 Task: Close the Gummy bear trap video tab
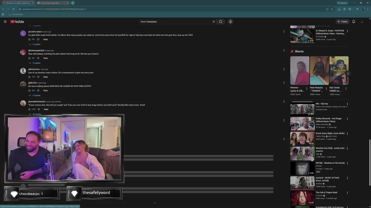point(68,3)
